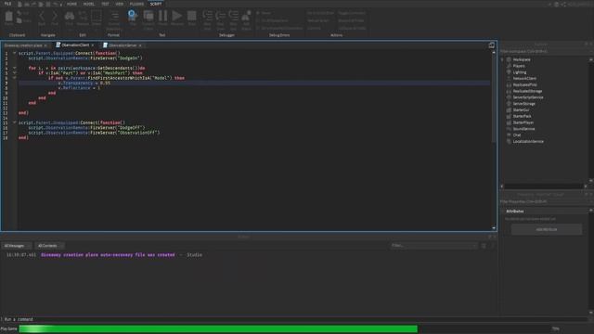
Task: Click the Stop test icon
Action: [x=192, y=16]
